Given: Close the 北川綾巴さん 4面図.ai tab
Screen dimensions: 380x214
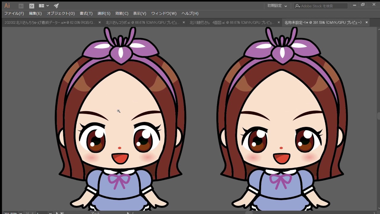Looking at the screenshot, I should pos(278,22).
